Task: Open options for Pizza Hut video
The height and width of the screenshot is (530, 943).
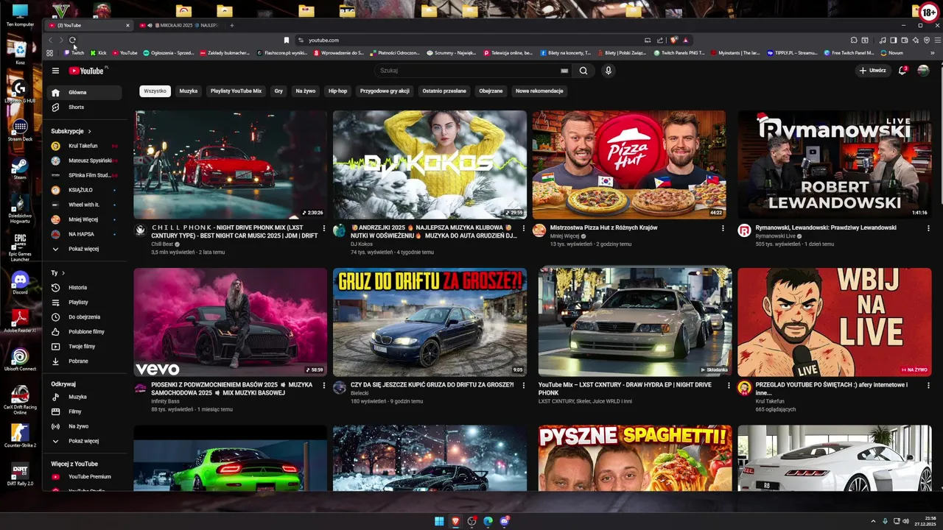Action: pos(723,228)
